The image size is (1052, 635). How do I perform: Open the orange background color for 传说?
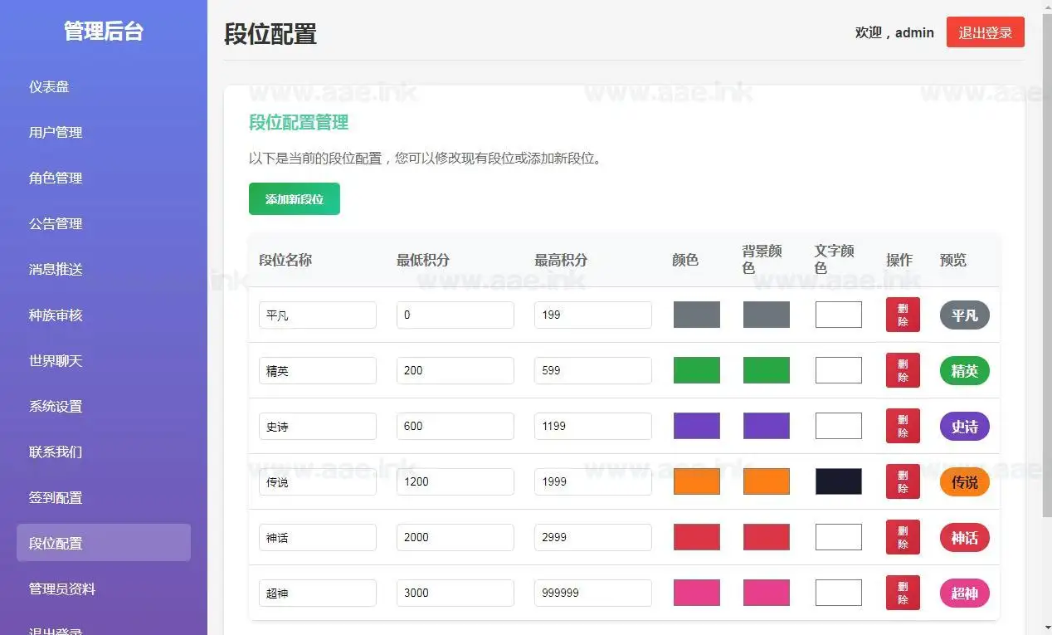766,481
